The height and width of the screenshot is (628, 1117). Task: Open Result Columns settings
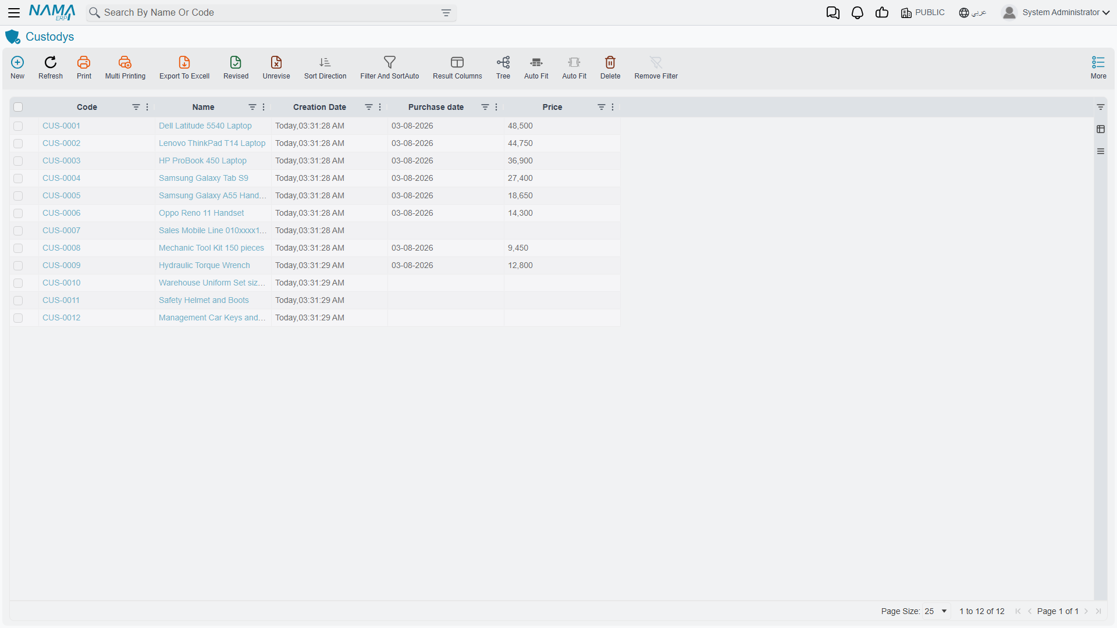click(457, 62)
